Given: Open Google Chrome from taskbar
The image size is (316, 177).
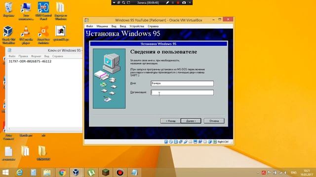Looking at the screenshot, I should [x=62, y=173].
